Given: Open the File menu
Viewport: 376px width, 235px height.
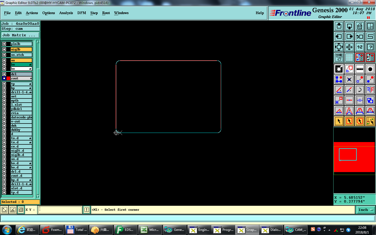Looking at the screenshot, I should pos(7,13).
